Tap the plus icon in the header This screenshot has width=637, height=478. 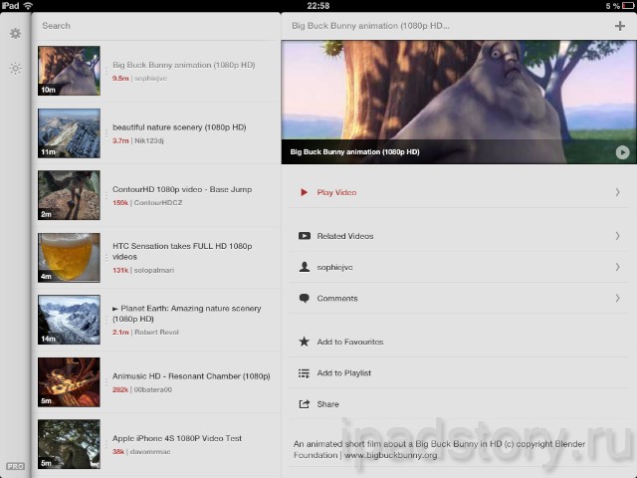(x=619, y=26)
